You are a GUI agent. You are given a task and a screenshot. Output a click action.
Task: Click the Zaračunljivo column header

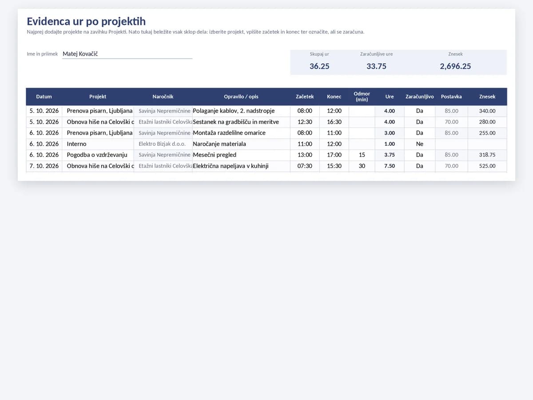click(420, 96)
